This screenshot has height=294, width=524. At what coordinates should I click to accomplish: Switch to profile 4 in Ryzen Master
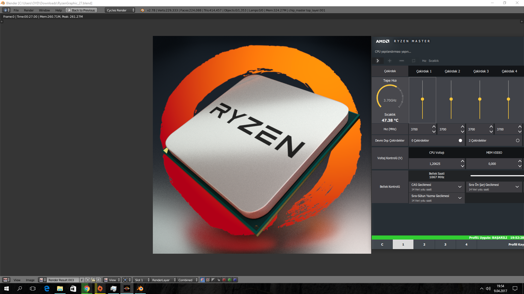466,244
